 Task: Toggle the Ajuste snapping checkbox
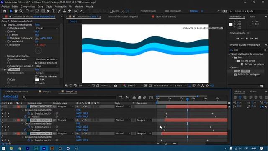click(x=111, y=11)
